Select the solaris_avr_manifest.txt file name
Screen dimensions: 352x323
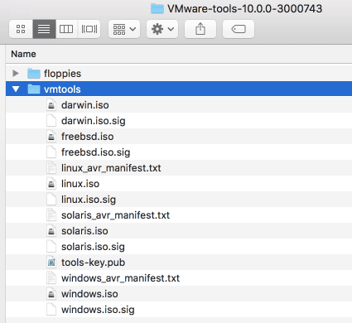coord(115,215)
